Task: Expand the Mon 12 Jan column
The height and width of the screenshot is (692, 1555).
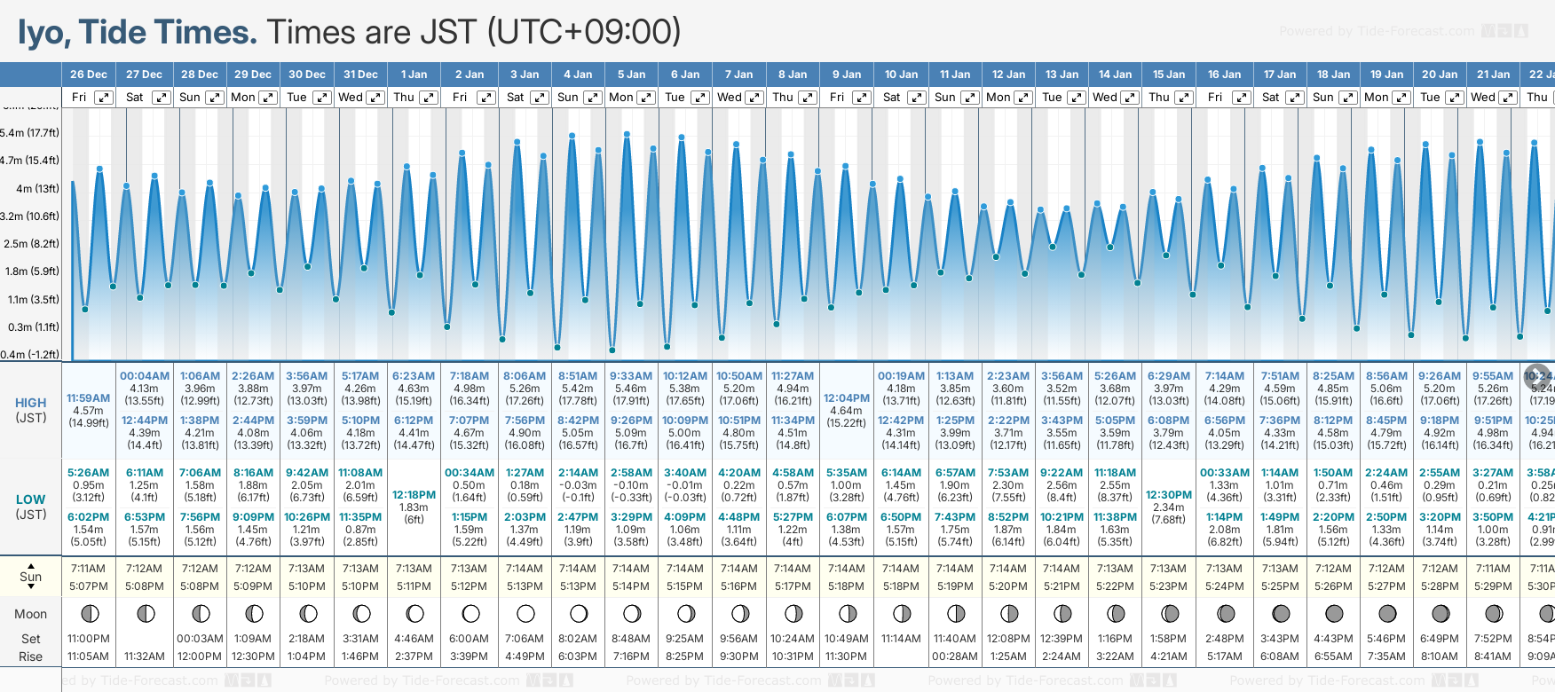Action: 1023,98
